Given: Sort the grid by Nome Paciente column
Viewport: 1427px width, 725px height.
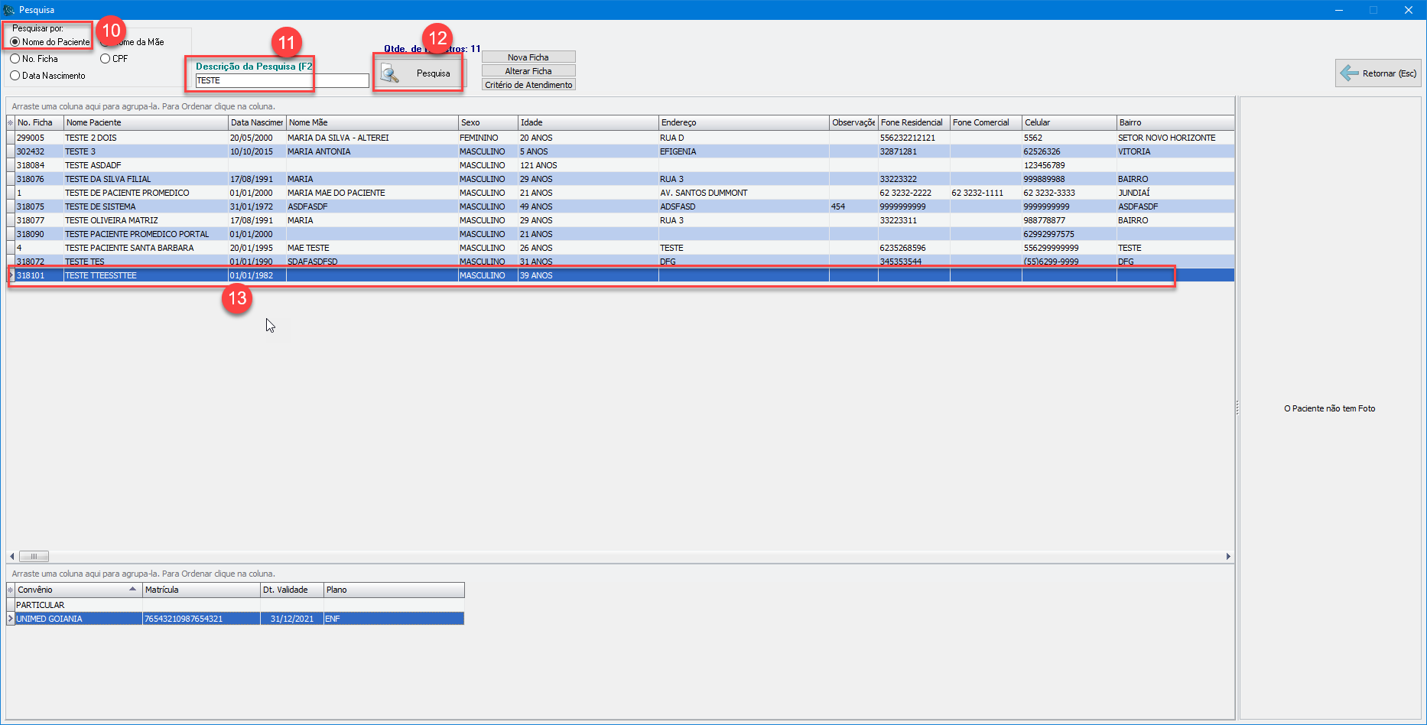Looking at the screenshot, I should (145, 122).
